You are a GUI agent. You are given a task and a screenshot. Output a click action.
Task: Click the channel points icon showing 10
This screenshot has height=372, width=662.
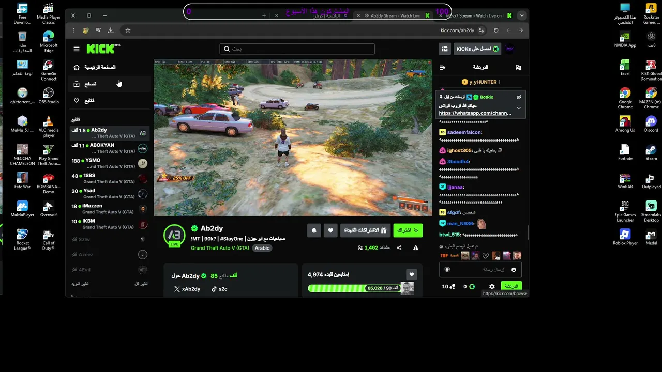pyautogui.click(x=453, y=287)
